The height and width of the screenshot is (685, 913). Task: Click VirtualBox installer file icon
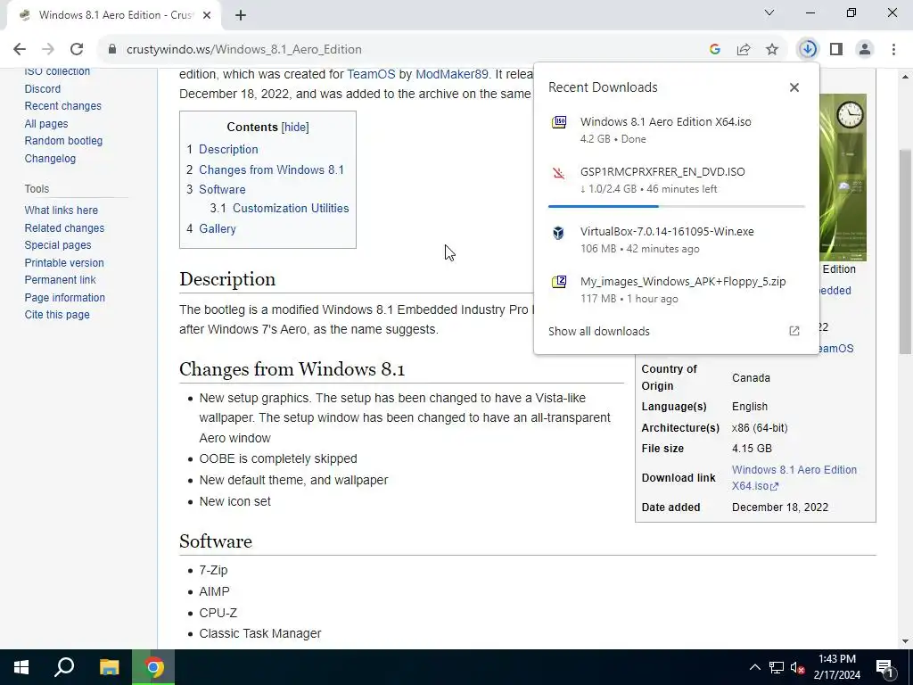point(558,233)
